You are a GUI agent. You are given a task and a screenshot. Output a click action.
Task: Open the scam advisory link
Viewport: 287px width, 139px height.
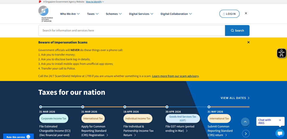175,76
